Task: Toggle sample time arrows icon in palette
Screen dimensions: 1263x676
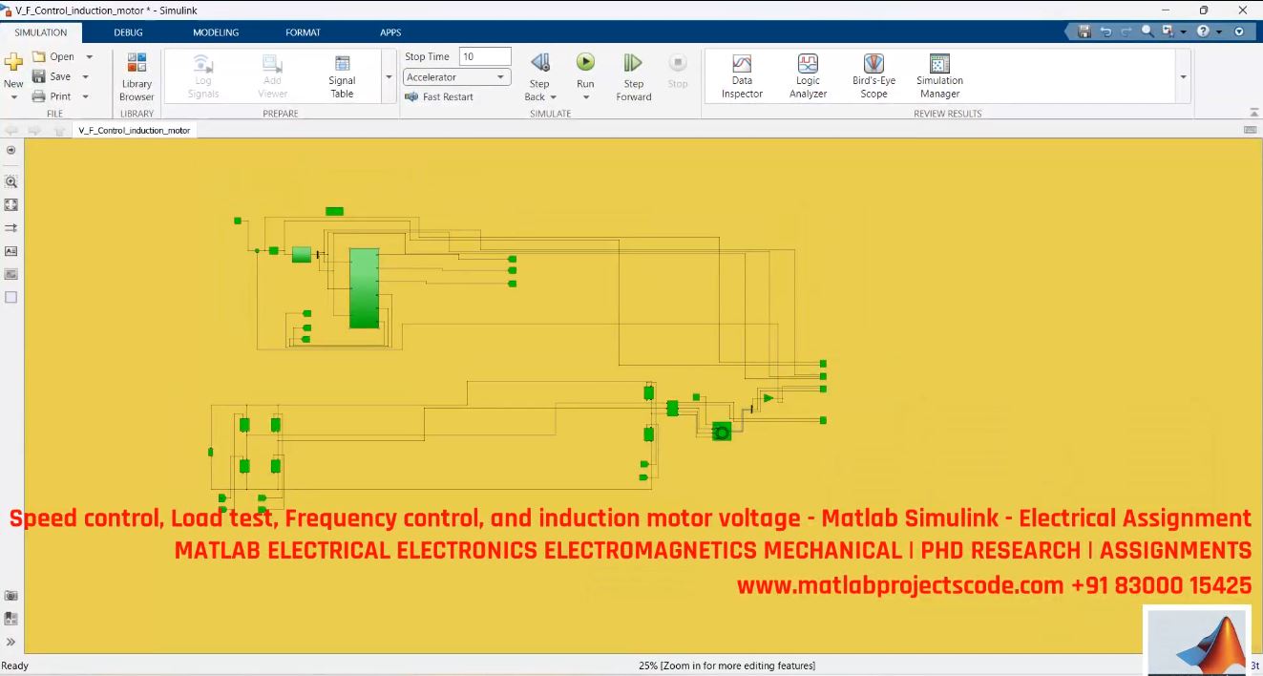Action: click(x=11, y=228)
